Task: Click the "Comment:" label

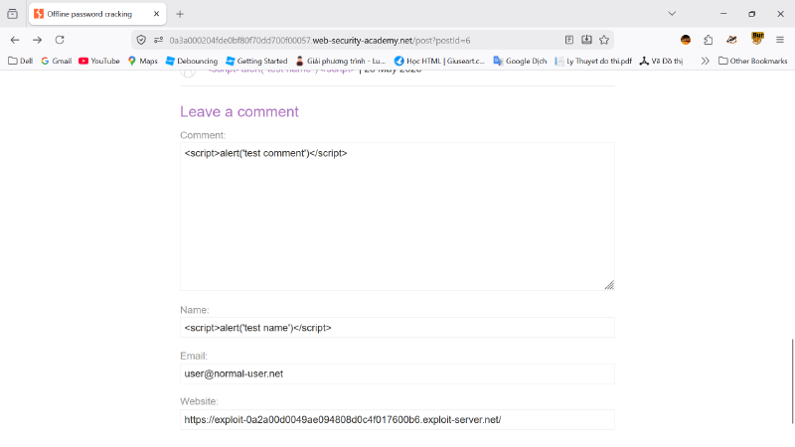Action: (x=203, y=135)
